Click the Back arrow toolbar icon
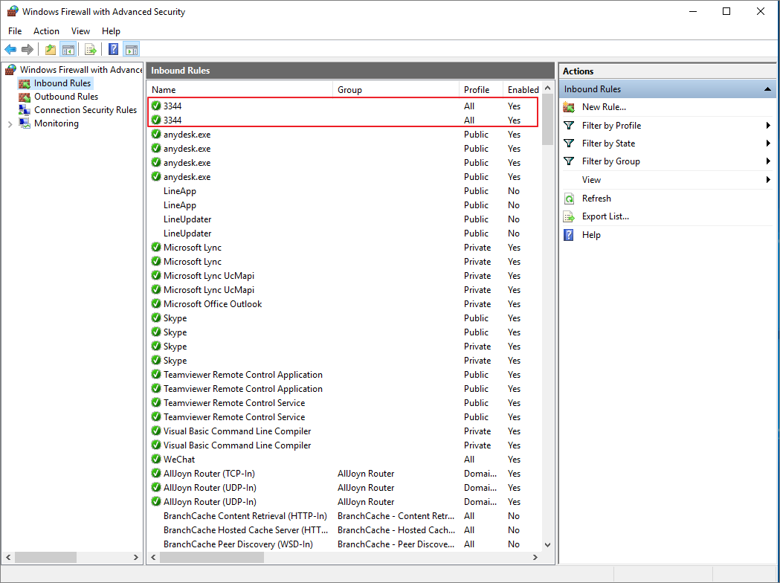 (10, 49)
